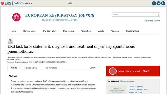Open For authors menu item
Image resolution: width=167 pixels, height=94 pixels.
tap(86, 31)
